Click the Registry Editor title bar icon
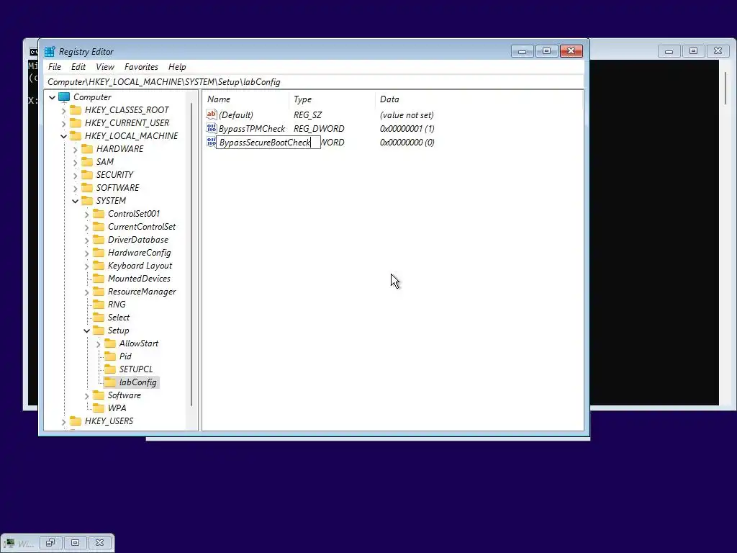Image resolution: width=737 pixels, height=553 pixels. click(50, 52)
